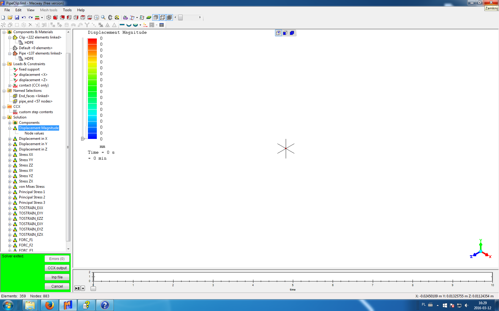Image resolution: width=499 pixels, height=311 pixels.
Task: Click the toolbar horizontal slider thumb
Action: tap(180, 17)
